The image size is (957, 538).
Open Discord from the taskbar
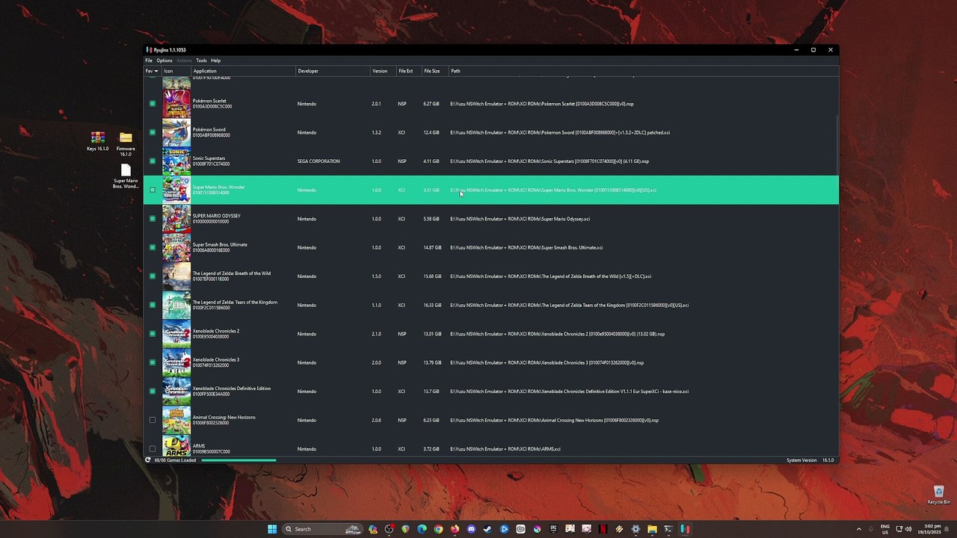[x=471, y=529]
